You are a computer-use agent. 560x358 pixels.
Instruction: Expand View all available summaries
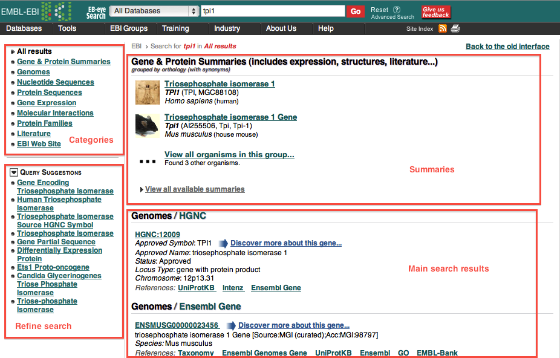(x=194, y=189)
